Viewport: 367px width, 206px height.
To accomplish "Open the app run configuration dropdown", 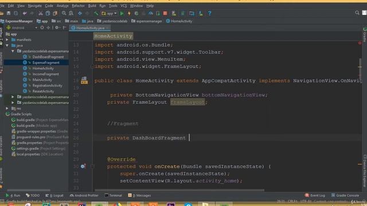I will coord(109,13).
